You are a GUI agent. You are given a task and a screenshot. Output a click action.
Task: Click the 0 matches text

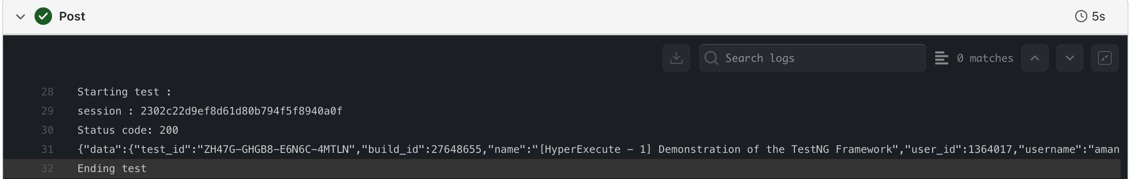(985, 58)
